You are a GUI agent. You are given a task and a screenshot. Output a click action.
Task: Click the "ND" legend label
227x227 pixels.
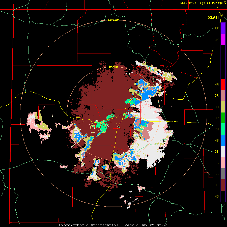[216, 196]
